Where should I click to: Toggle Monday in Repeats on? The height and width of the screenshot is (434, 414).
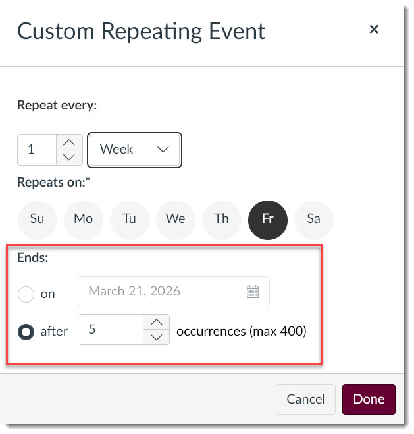click(84, 220)
